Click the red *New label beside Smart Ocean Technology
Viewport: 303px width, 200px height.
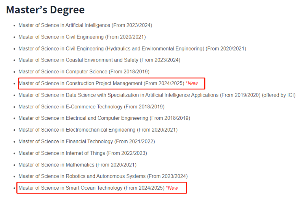tap(172, 188)
